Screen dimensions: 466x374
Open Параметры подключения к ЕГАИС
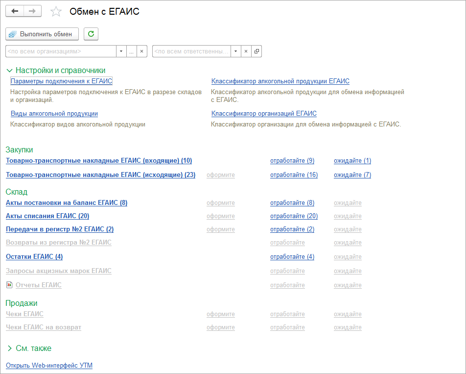[62, 81]
